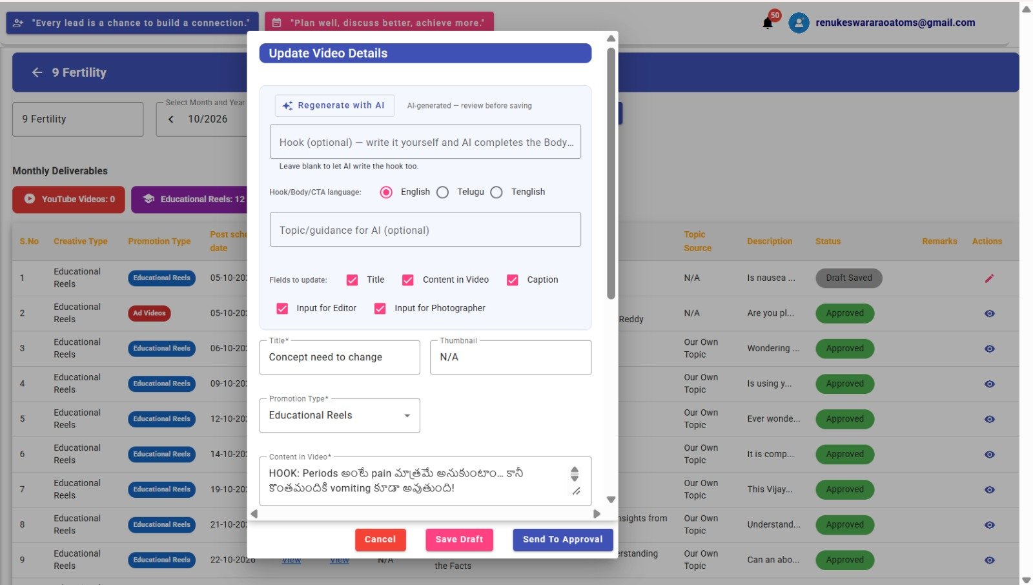Click Educational Reels: 12 filter chip
Image resolution: width=1033 pixels, height=585 pixels.
point(190,200)
